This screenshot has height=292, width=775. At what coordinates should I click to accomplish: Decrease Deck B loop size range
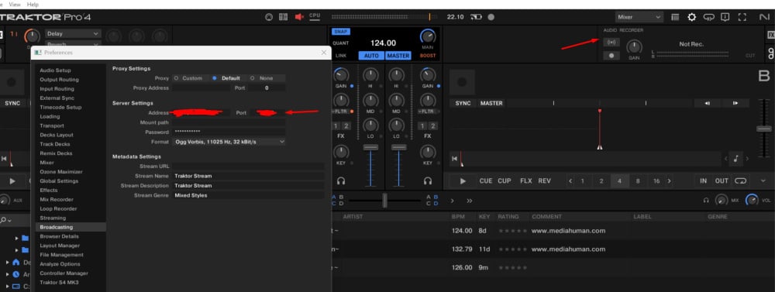pyautogui.click(x=570, y=181)
